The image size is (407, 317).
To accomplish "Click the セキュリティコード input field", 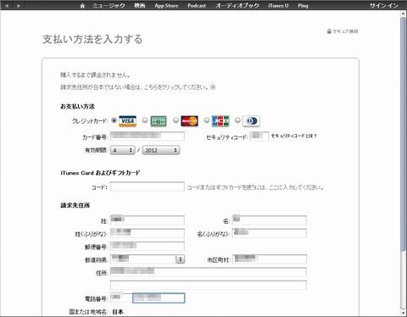I will click(259, 136).
